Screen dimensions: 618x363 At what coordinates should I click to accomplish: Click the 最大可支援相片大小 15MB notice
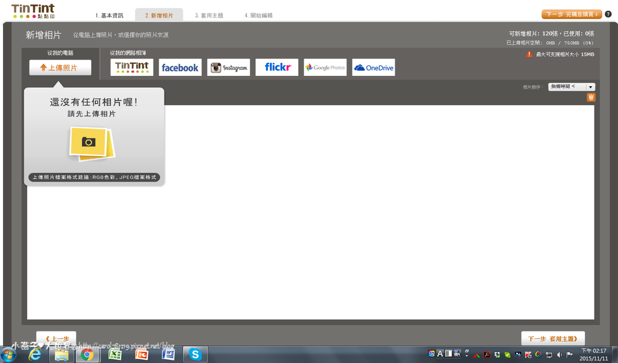565,54
